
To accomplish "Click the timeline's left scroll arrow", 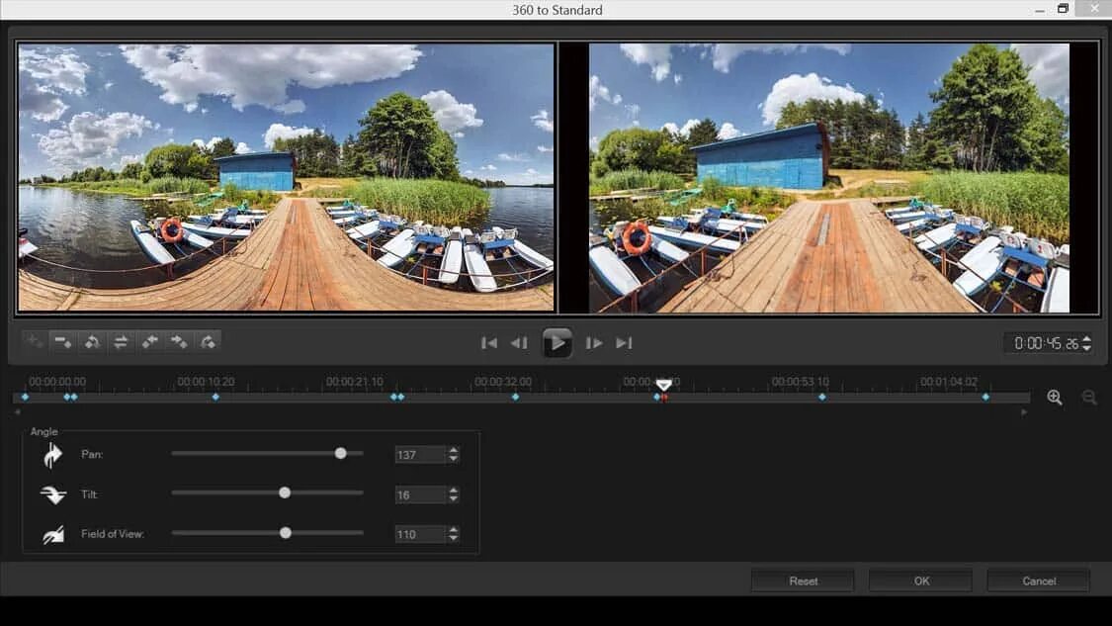I will tap(18, 411).
